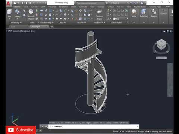The width and height of the screenshot is (179, 134).
Task: Open the Featured Apps ribbon tab
Action: point(155,7)
